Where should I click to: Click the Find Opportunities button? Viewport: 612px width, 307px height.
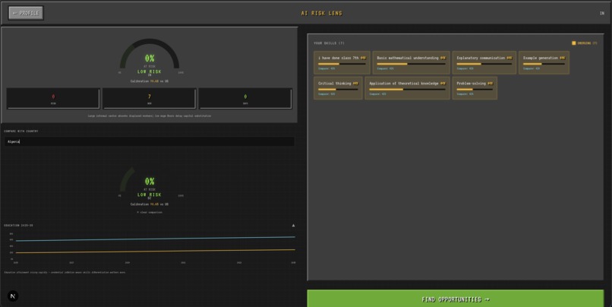click(455, 299)
